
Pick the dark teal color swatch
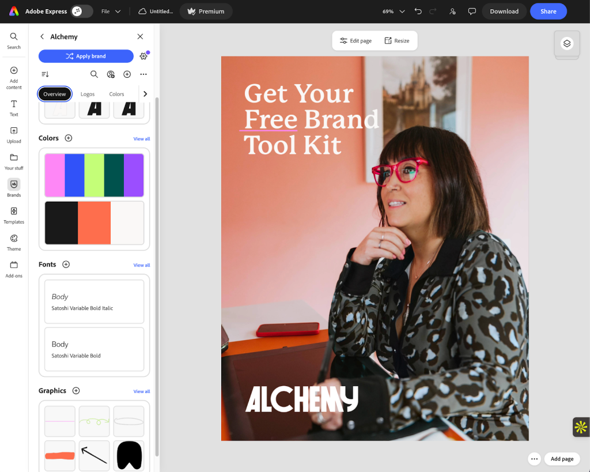[x=114, y=175]
